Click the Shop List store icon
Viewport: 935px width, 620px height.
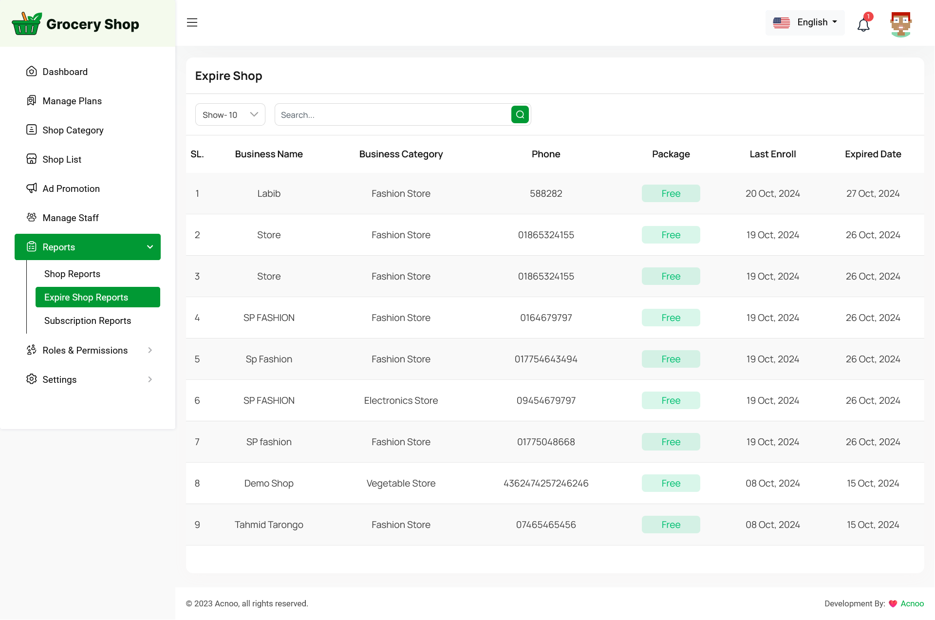click(x=32, y=159)
